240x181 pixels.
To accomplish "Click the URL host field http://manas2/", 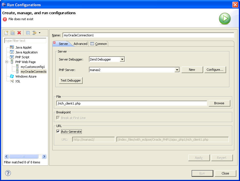I will coord(93,140).
